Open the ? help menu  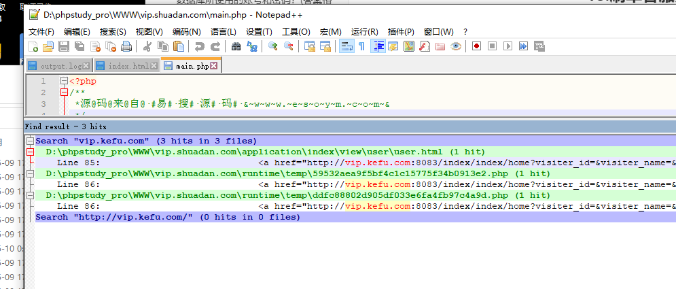point(465,32)
